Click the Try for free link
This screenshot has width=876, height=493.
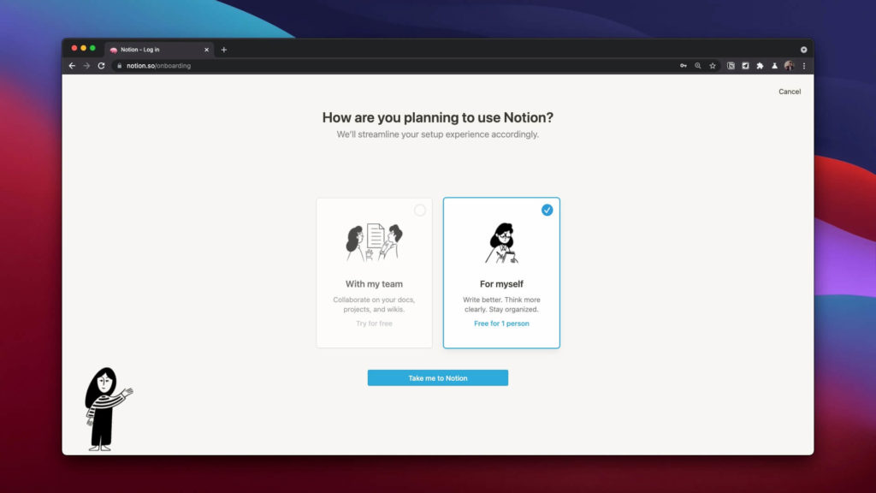[375, 324]
